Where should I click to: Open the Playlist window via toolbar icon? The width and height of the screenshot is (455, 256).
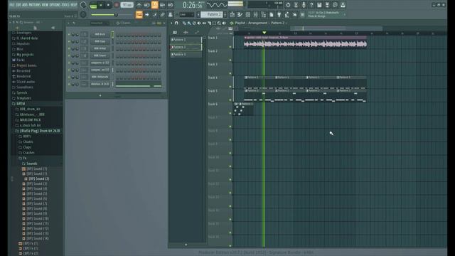232,14
